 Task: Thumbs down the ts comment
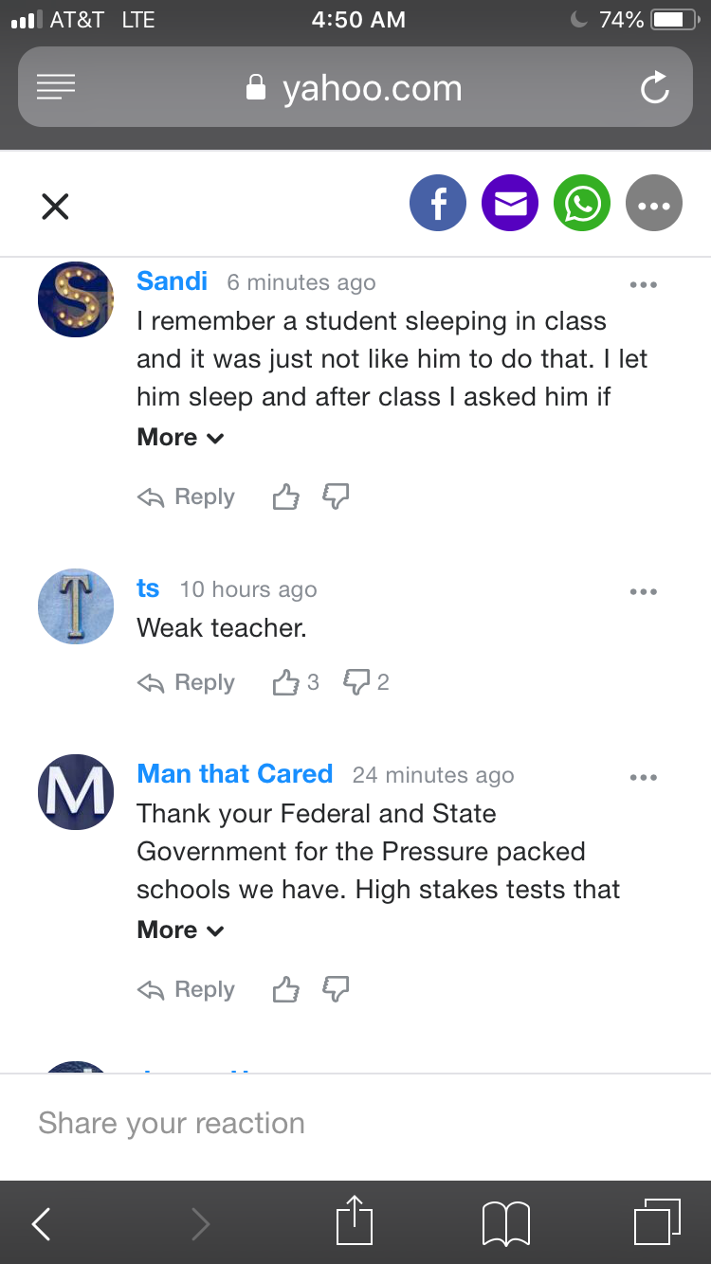tap(356, 681)
